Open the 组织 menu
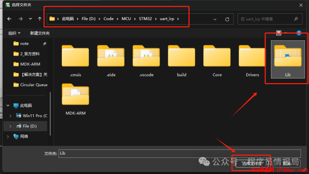This screenshot has width=309, height=174. pos(14,33)
